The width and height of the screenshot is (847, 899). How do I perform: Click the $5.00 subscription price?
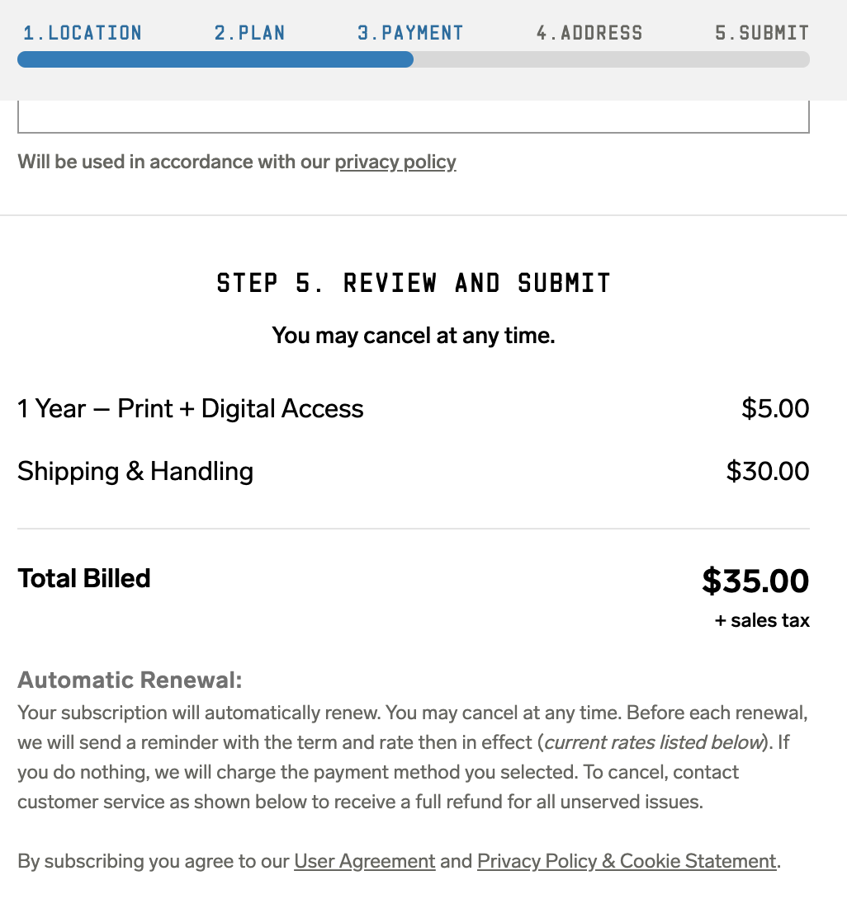point(775,408)
